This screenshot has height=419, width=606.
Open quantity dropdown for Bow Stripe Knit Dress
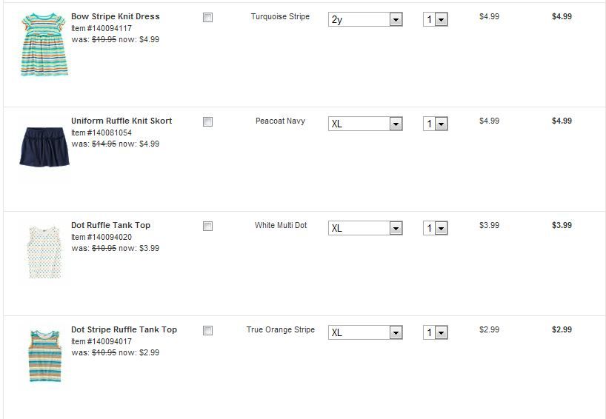436,20
